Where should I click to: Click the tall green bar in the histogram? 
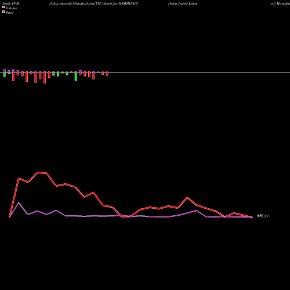click(x=76, y=76)
